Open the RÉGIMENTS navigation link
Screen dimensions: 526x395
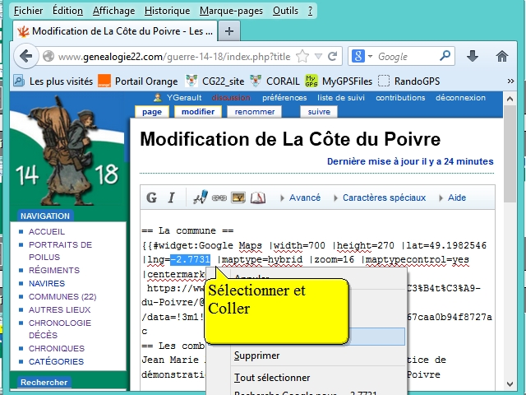pyautogui.click(x=53, y=270)
